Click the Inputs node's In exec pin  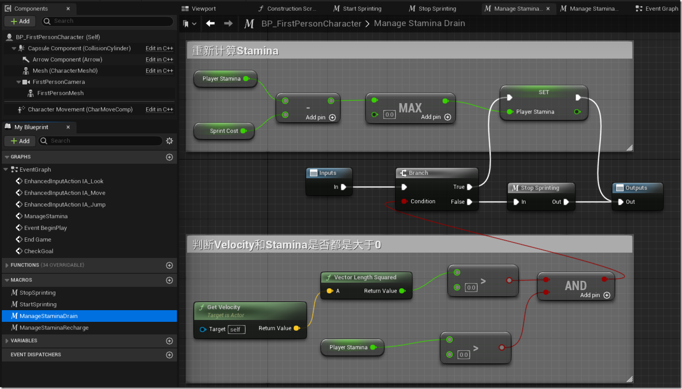pyautogui.click(x=344, y=187)
